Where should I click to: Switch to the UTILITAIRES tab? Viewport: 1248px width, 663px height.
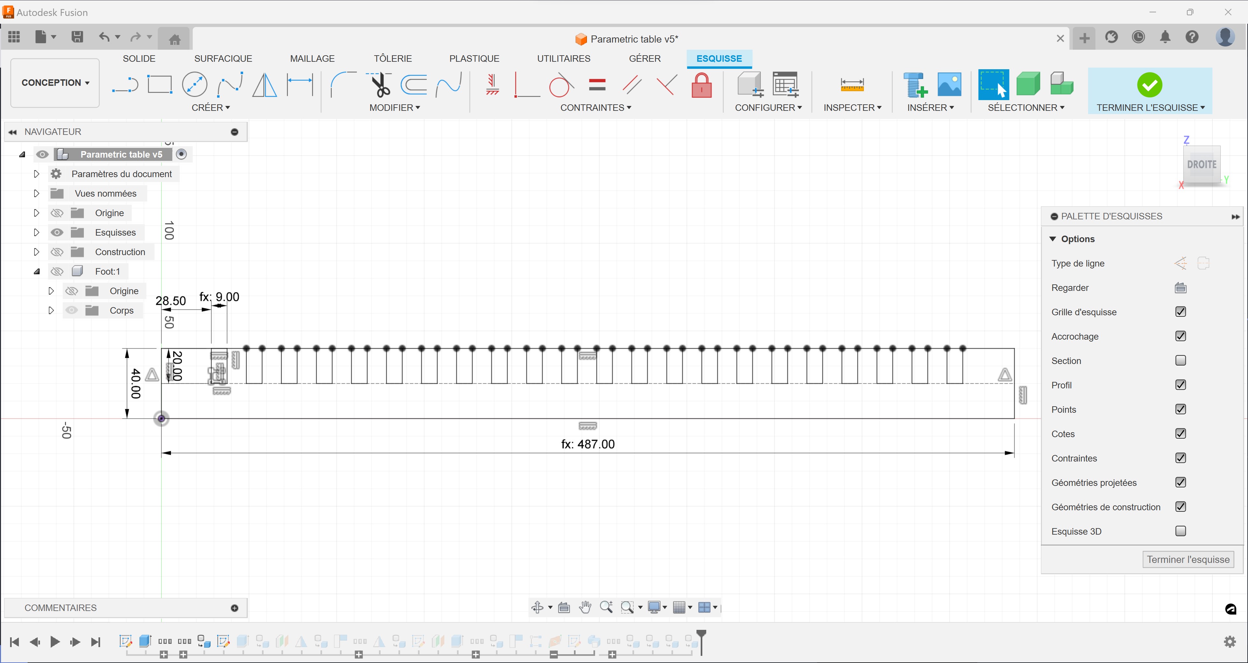pos(564,58)
